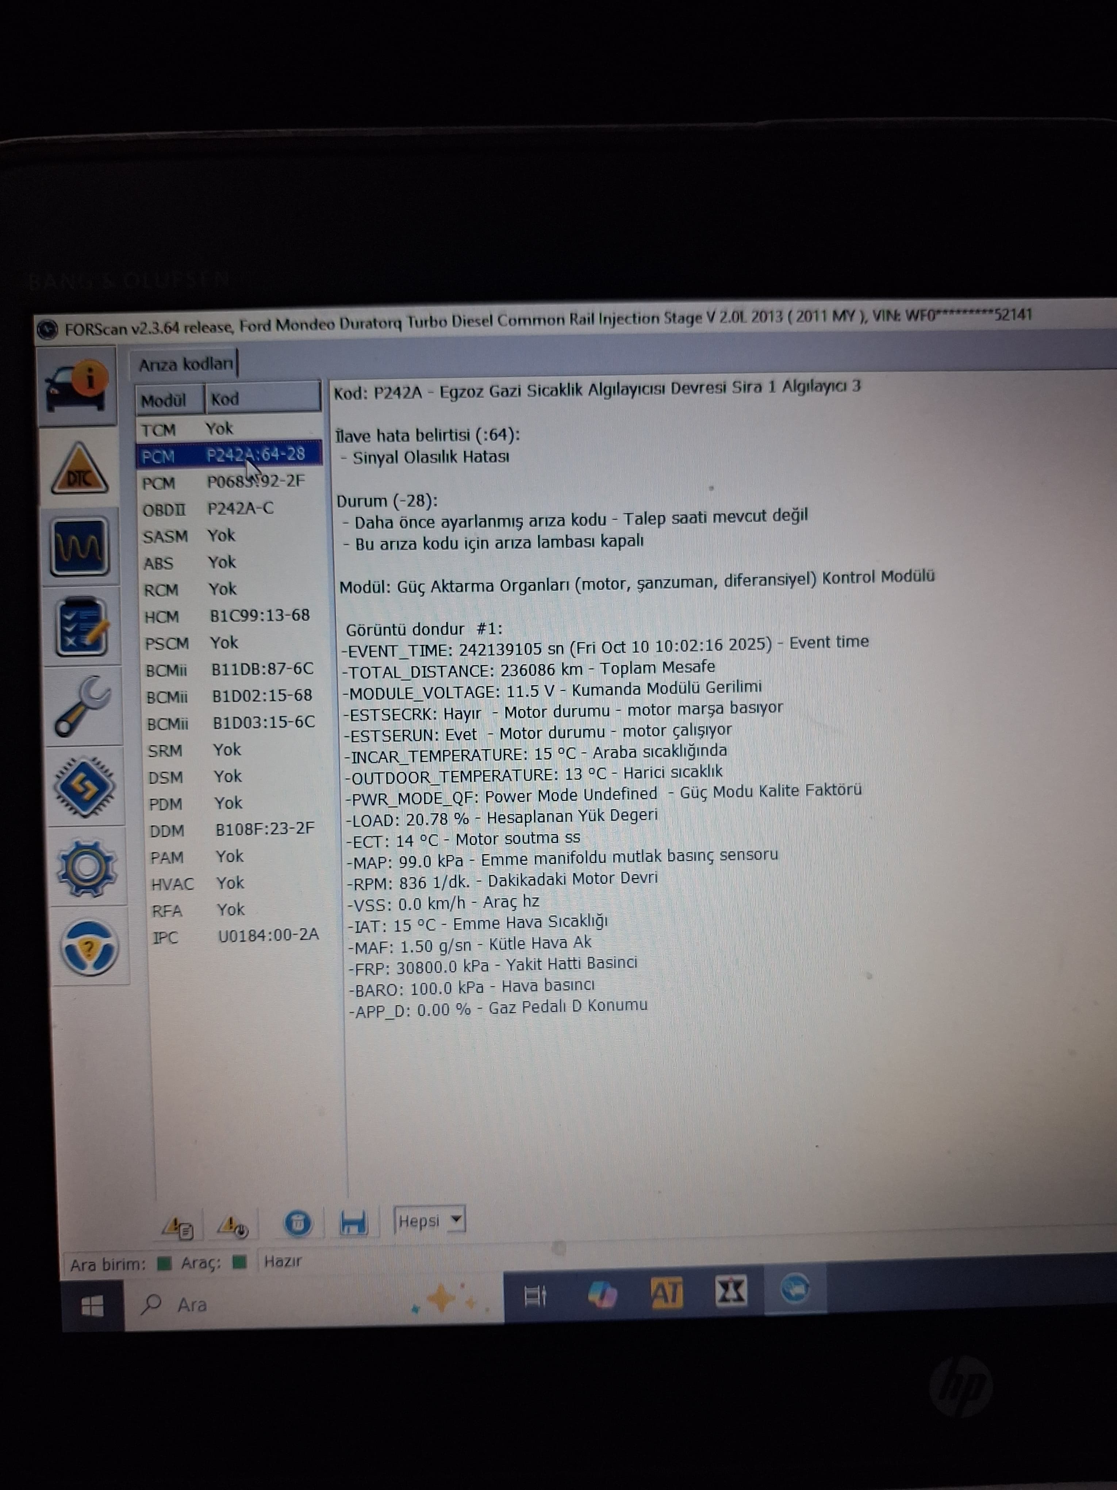1117x1490 pixels.
Task: Select the HCM B1C99:13-68 fault row
Action: pos(229,616)
